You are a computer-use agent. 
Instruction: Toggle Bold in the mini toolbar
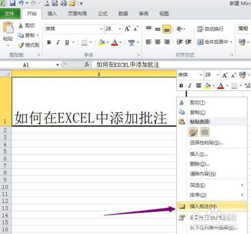tap(181, 86)
